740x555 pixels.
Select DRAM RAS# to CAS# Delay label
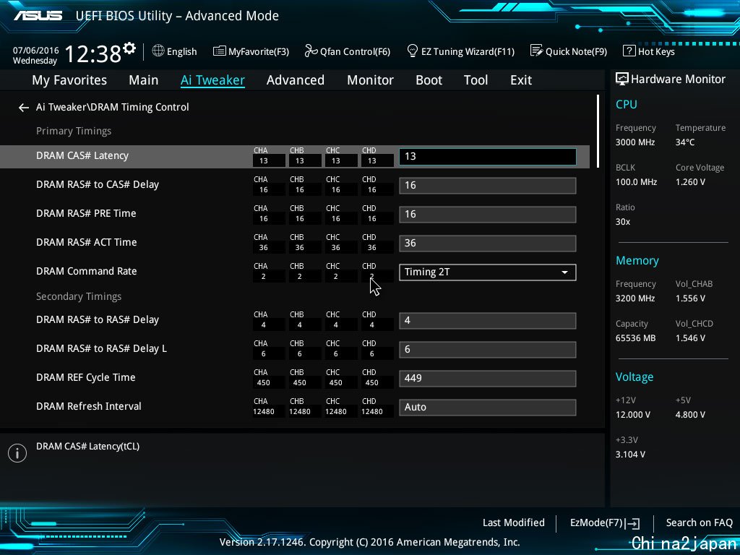point(98,184)
